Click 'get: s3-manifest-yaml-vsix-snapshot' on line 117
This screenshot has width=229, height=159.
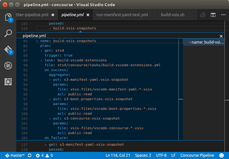click(x=86, y=144)
